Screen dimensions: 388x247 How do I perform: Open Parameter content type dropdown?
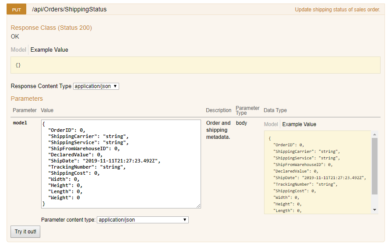click(143, 220)
